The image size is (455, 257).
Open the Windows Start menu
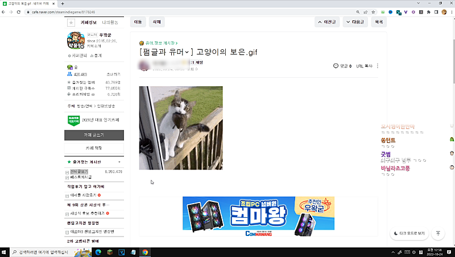(x=4, y=252)
